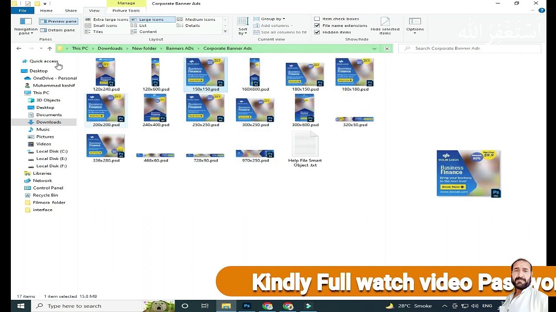Click the address bar stop/close button
This screenshot has width=556, height=312.
[387, 49]
